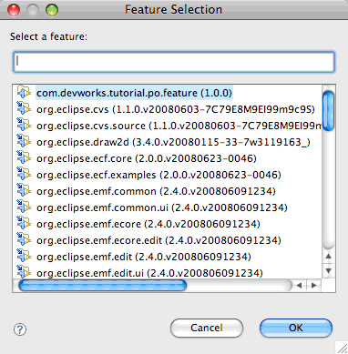This screenshot has height=354, width=348.
Task: Select org.eclipse.emf.common.ui feature
Action: point(162,207)
